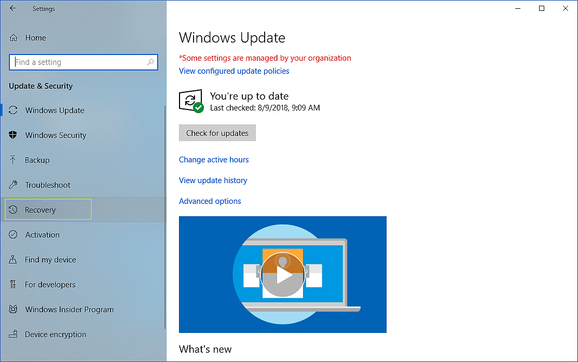Click the Backup upward arrow icon
The image size is (578, 362).
[13, 160]
